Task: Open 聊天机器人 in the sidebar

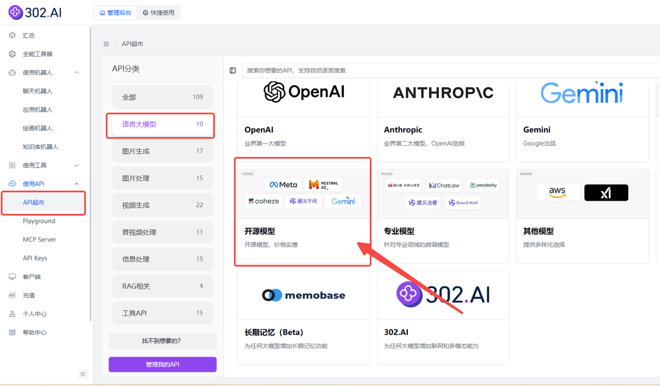Action: coord(38,91)
